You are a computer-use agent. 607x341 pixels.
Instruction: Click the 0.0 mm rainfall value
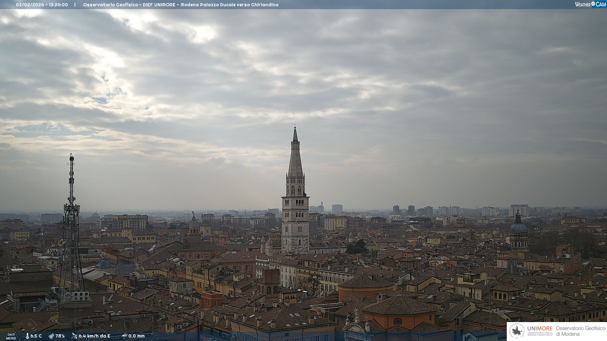coord(137,336)
